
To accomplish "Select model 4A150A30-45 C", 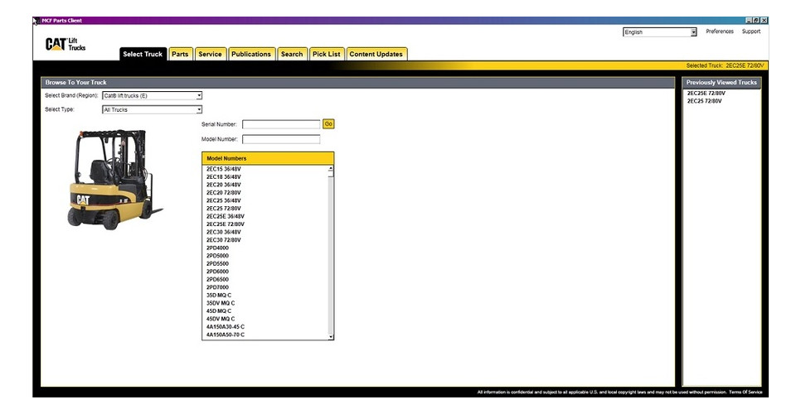I will [x=226, y=327].
